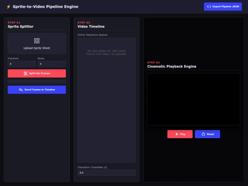Start playback with the Play button
This screenshot has height=186, width=248.
coord(180,134)
